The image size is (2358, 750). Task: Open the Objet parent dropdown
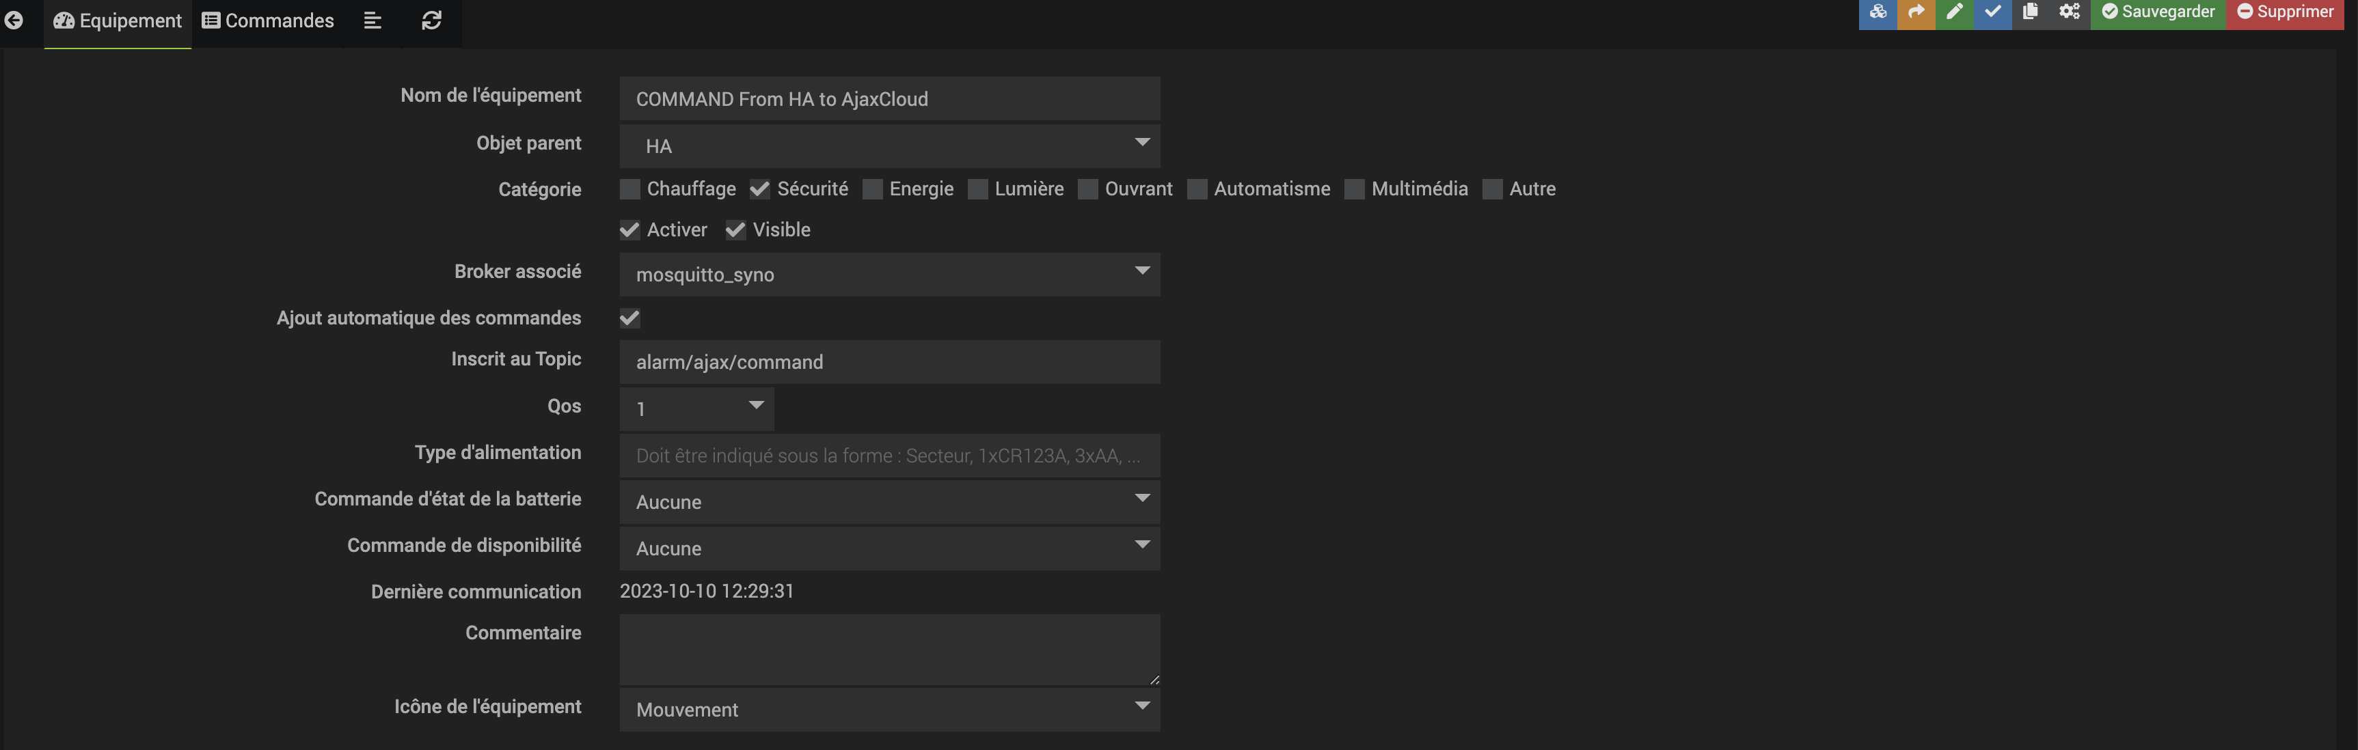pos(889,146)
